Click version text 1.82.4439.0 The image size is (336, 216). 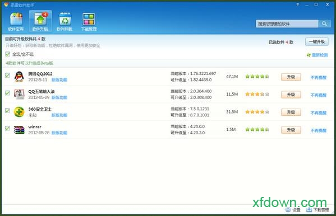tap(201, 80)
